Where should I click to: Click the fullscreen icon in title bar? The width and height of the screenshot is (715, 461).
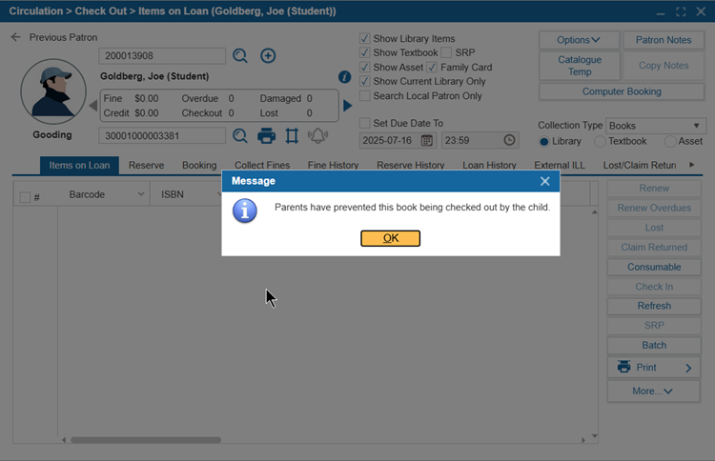point(681,11)
